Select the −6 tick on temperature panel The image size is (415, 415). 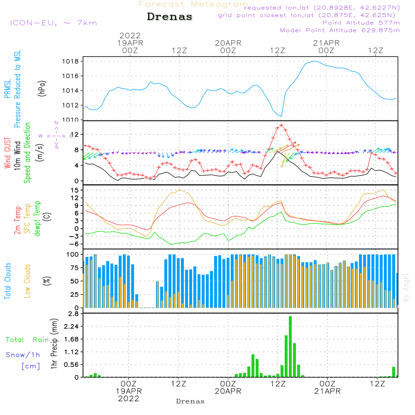[74, 244]
